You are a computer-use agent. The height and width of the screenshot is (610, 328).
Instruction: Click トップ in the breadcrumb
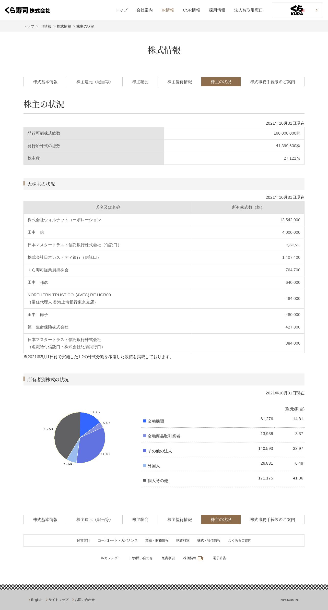pos(29,26)
